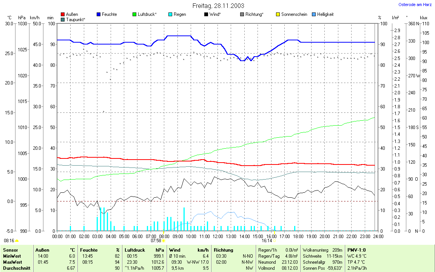Click the green Luftdruck legend swatch

point(135,14)
